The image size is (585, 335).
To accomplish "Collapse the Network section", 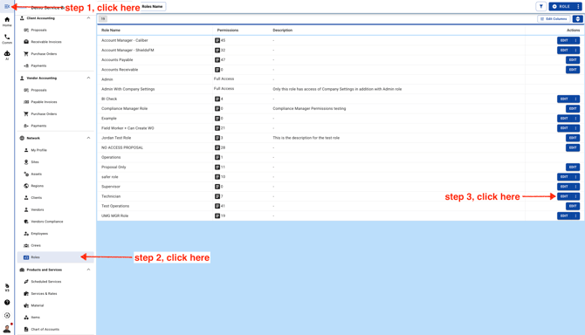I will coord(88,138).
